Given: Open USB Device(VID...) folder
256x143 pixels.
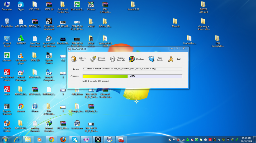Looking at the screenshot, I should pyautogui.click(x=217, y=41).
